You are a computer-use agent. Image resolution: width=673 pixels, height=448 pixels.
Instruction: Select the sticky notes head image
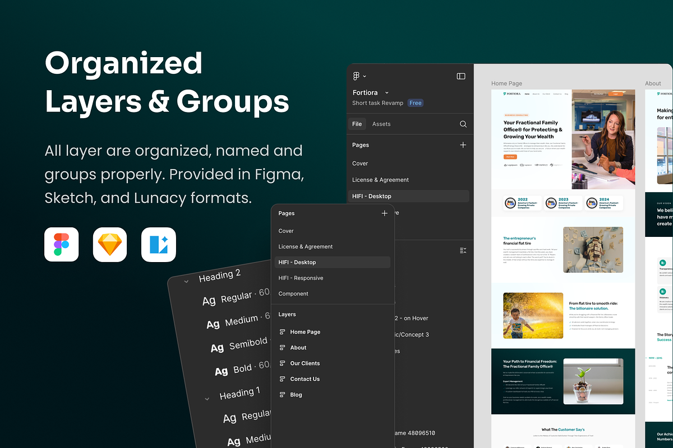click(593, 250)
